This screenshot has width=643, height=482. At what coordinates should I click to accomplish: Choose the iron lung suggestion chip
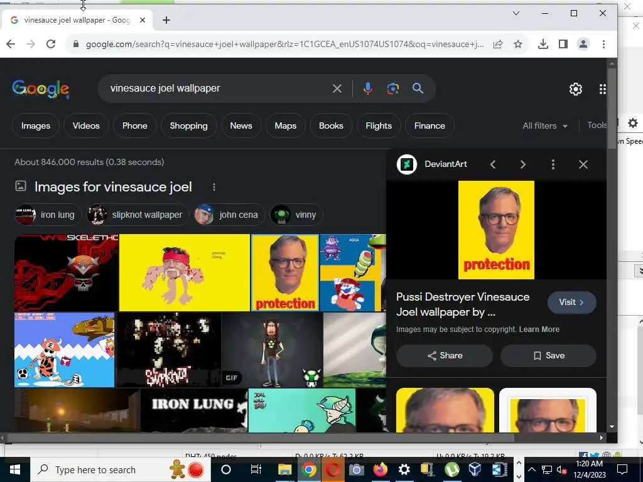coord(48,215)
